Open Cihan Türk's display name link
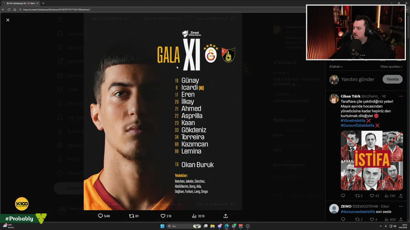This screenshot has width=410, height=230. (x=350, y=96)
